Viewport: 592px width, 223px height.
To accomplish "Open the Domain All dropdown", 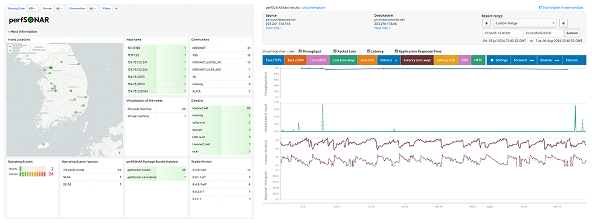I will (60, 8).
